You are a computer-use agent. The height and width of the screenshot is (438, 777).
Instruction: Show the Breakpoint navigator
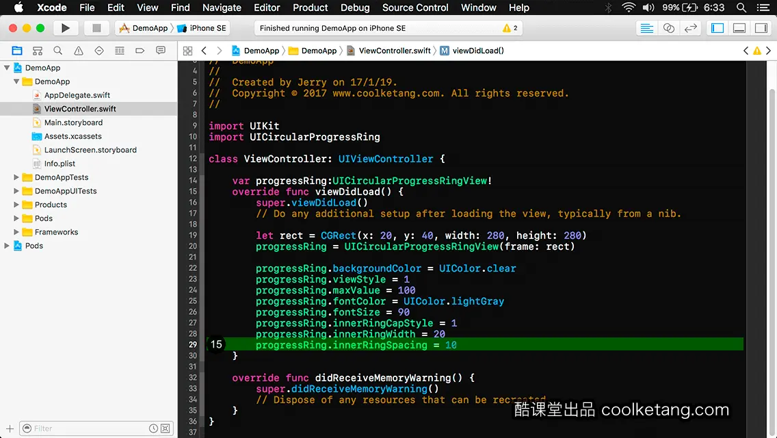pyautogui.click(x=140, y=51)
